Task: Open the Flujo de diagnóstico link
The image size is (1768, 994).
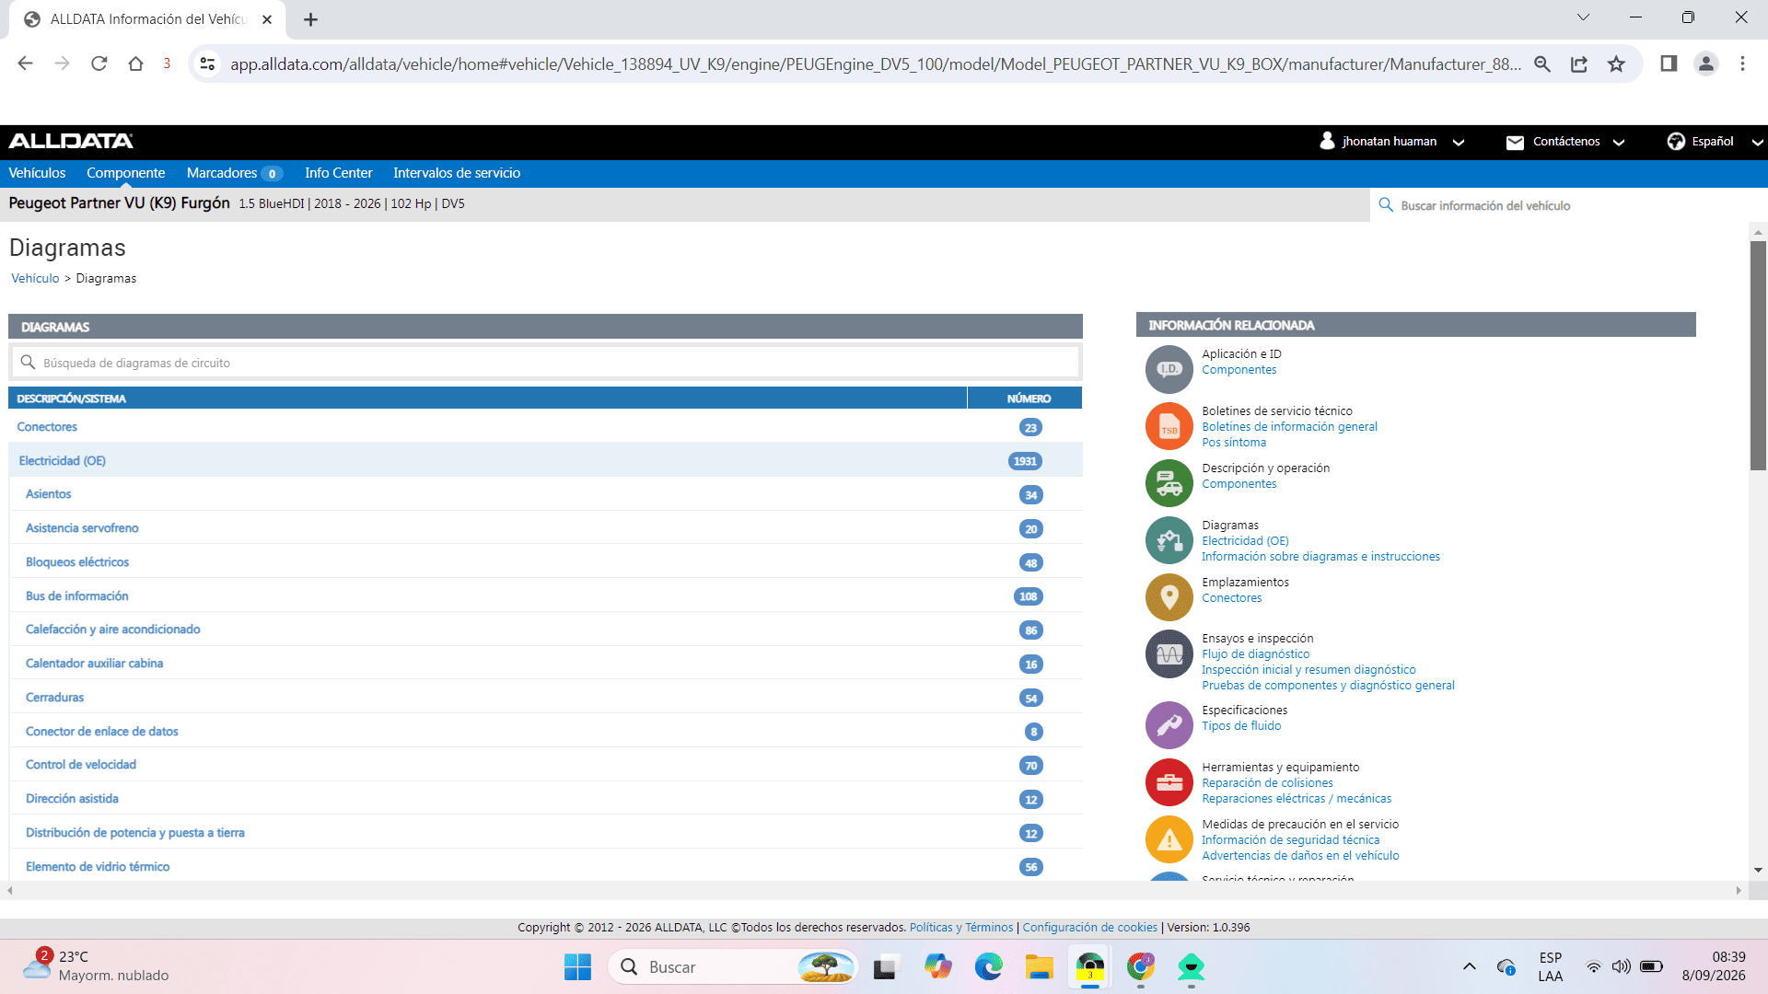Action: (1255, 653)
